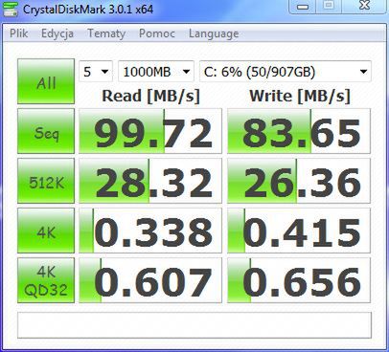Screen dimensions: 389x352
Task: Select the 512K read result 28.32
Action: (x=150, y=181)
